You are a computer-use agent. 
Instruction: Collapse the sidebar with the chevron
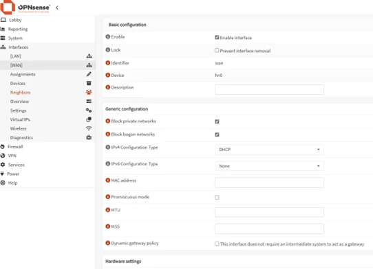[x=57, y=8]
